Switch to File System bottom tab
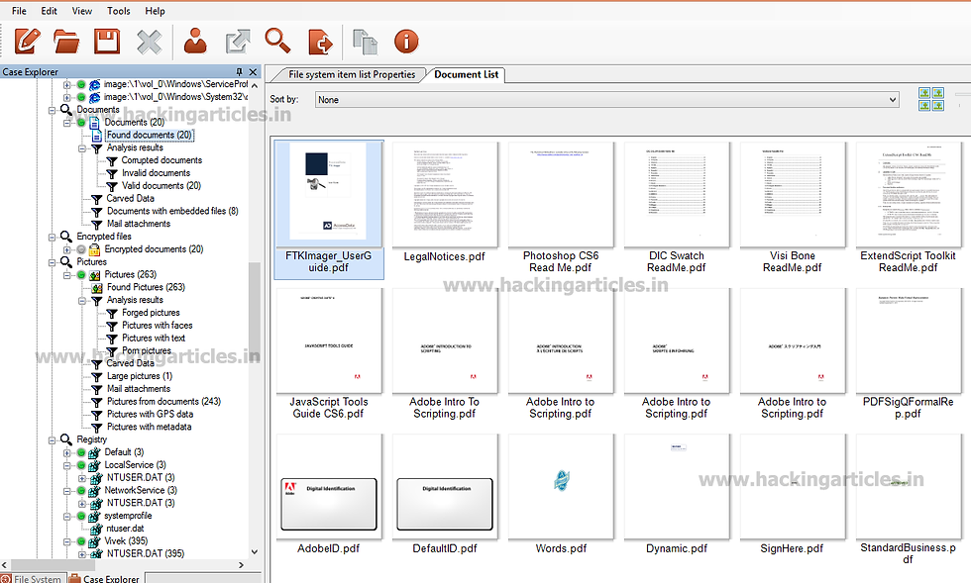Viewport: 971px width, 583px height. (32, 578)
